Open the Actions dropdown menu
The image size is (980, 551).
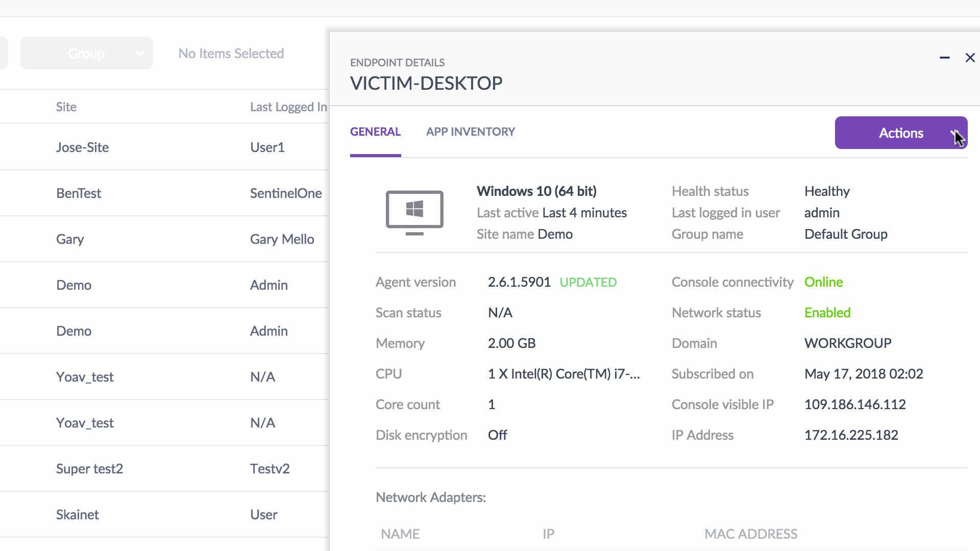coord(901,133)
